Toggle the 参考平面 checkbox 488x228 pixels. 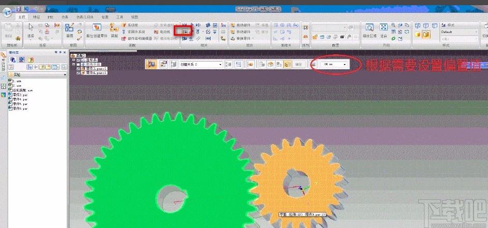pyautogui.click(x=78, y=64)
